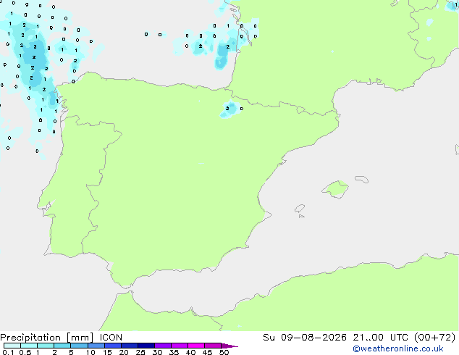The height and width of the screenshot is (355, 459).
Task: Click legend swatch between 1 and 2
Action: tap(46, 346)
